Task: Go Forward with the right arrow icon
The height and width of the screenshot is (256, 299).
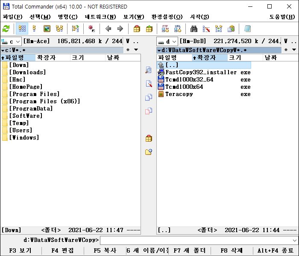Action: pos(120,29)
